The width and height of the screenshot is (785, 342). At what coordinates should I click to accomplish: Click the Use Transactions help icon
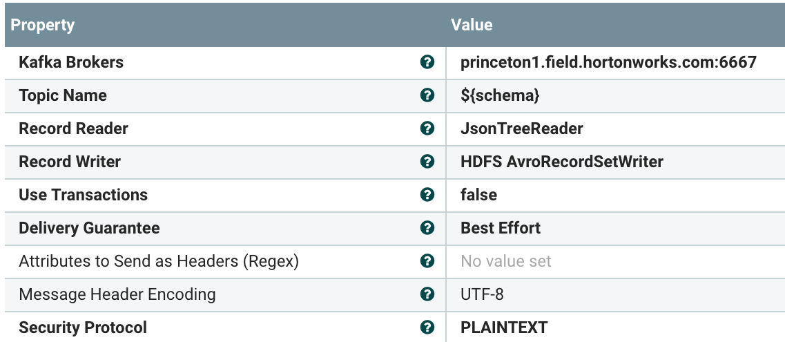point(427,195)
